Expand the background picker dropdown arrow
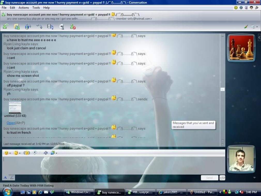 pos(56,153)
